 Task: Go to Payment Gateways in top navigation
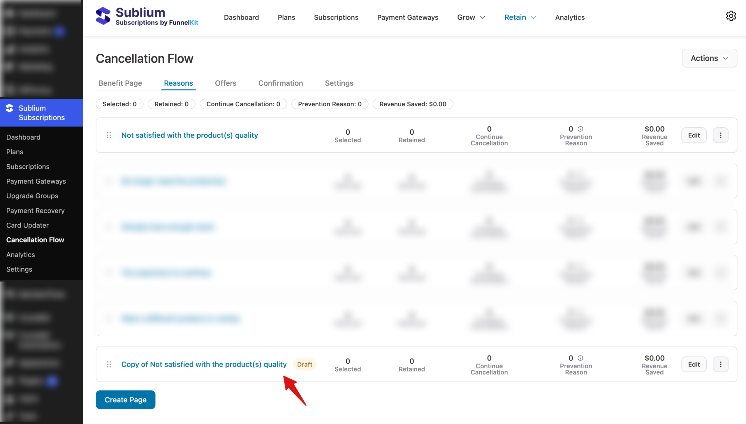tap(407, 17)
